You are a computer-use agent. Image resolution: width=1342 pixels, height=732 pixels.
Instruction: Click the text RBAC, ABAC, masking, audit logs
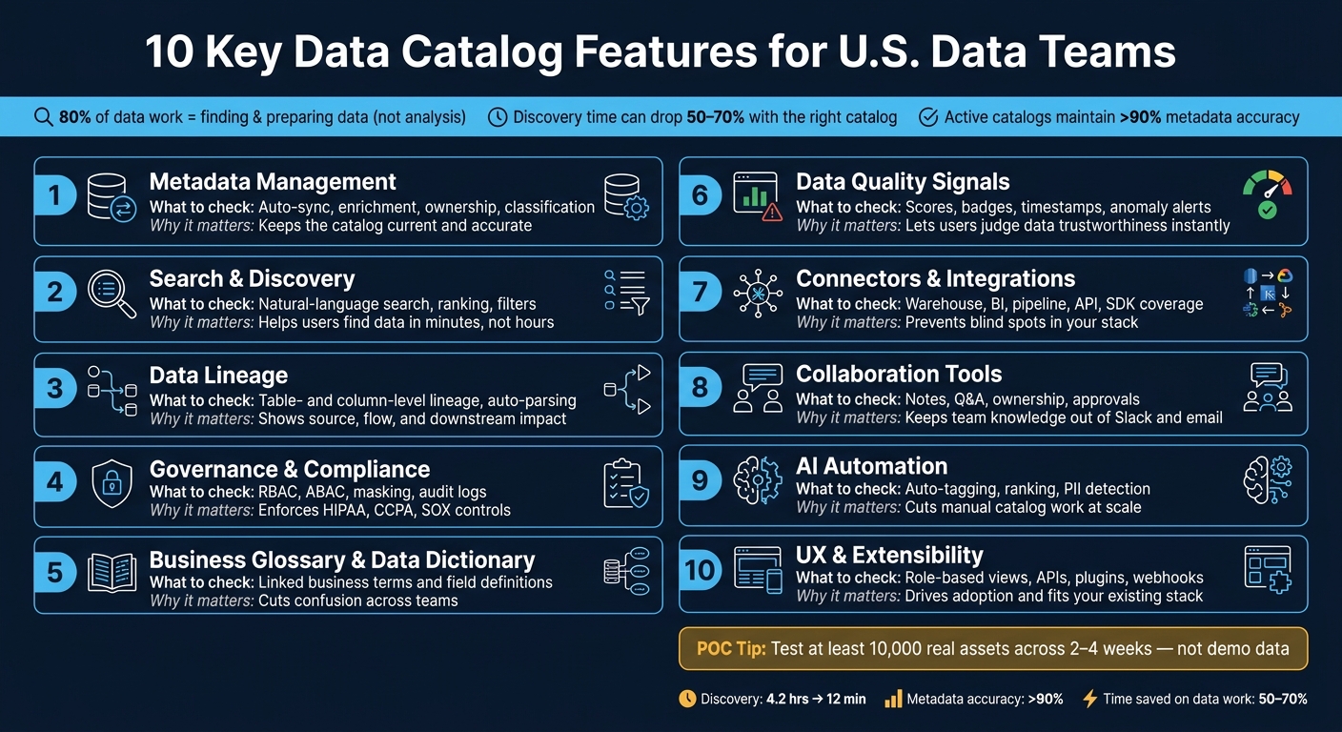click(x=373, y=492)
